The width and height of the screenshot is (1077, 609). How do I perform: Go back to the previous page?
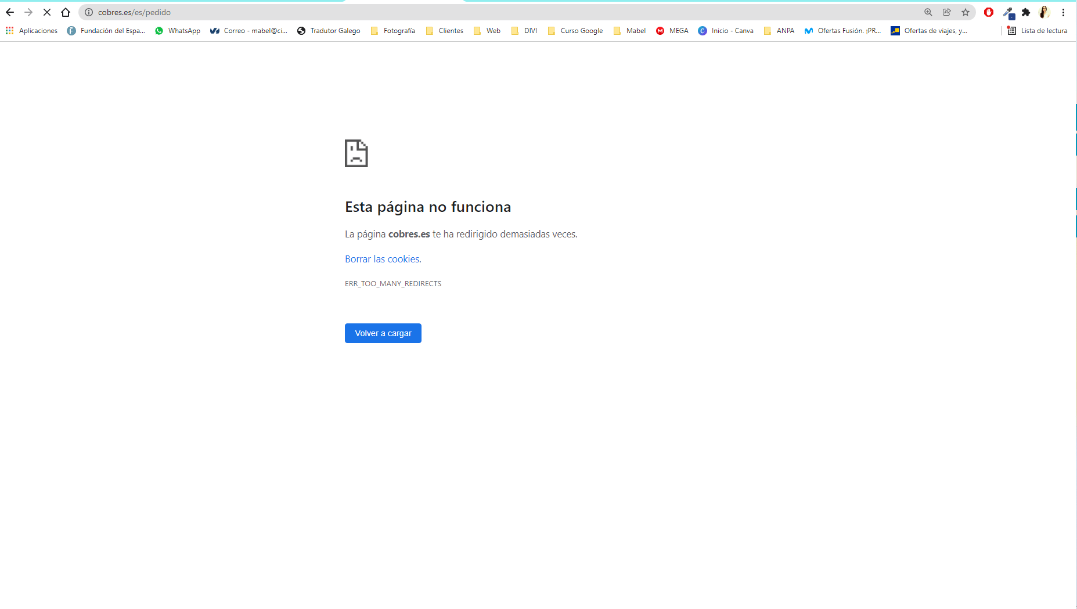10,12
